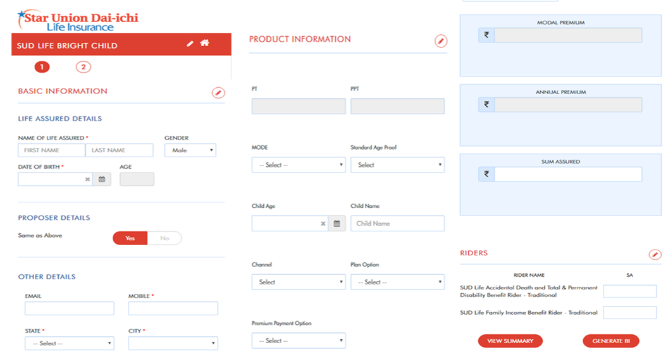
Task: Set Same as Above to Yes
Action: pyautogui.click(x=130, y=238)
